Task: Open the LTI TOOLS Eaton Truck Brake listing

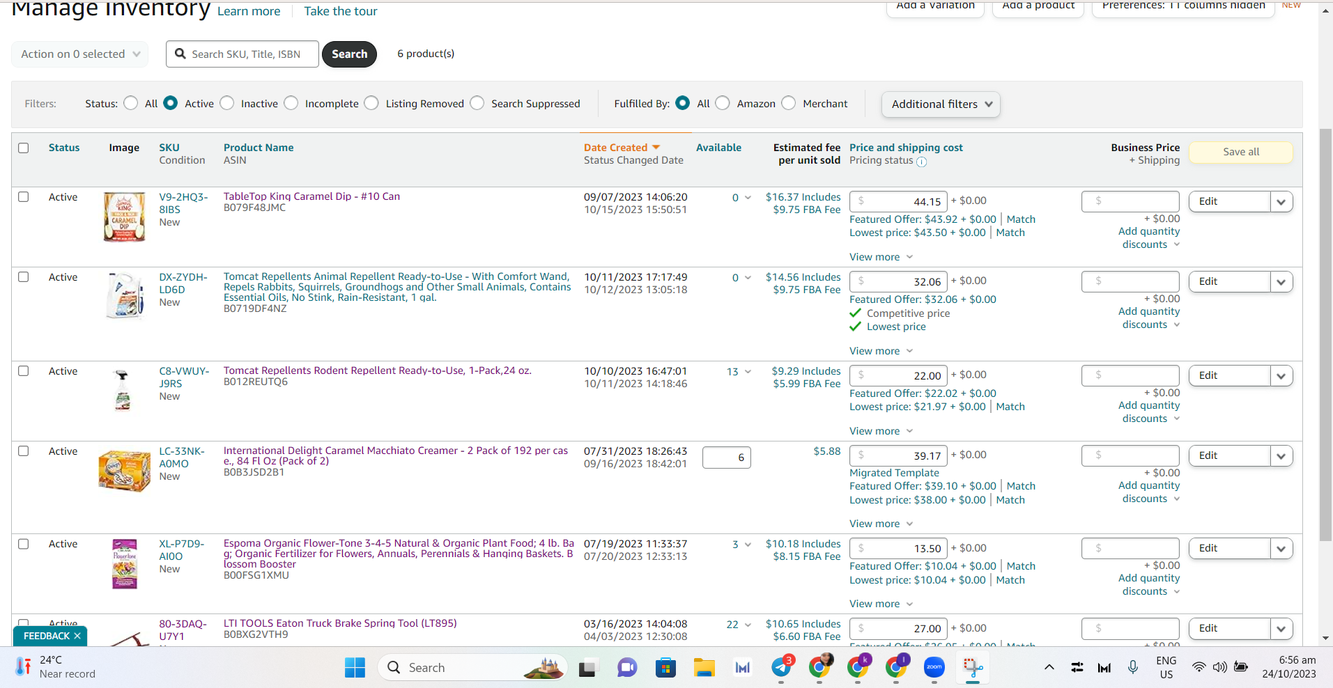Action: pos(340,623)
